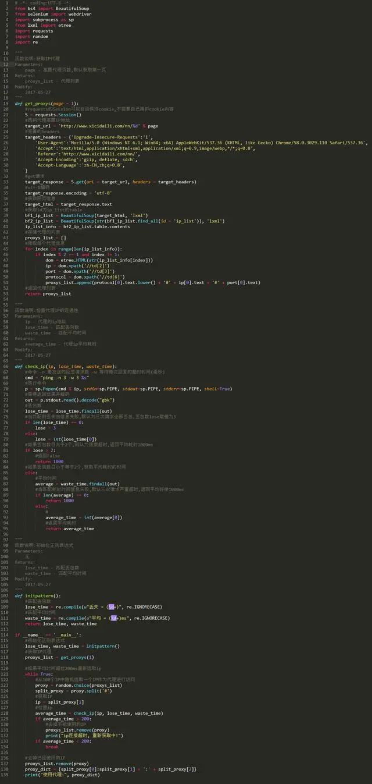Viewport: 372px width, 784px height.
Task: Click 'print("使用代理:", proxy_dict)' line
Action: pyautogui.click(x=62, y=774)
